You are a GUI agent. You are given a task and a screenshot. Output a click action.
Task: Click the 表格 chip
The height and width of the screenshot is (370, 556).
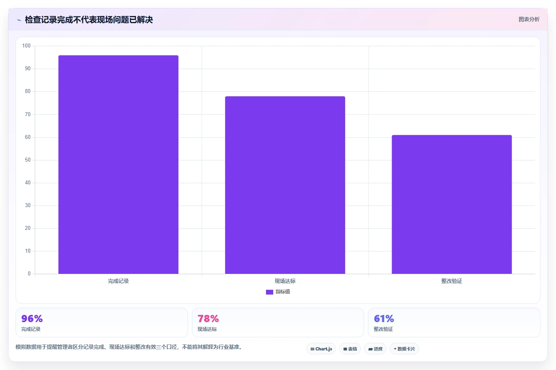350,349
